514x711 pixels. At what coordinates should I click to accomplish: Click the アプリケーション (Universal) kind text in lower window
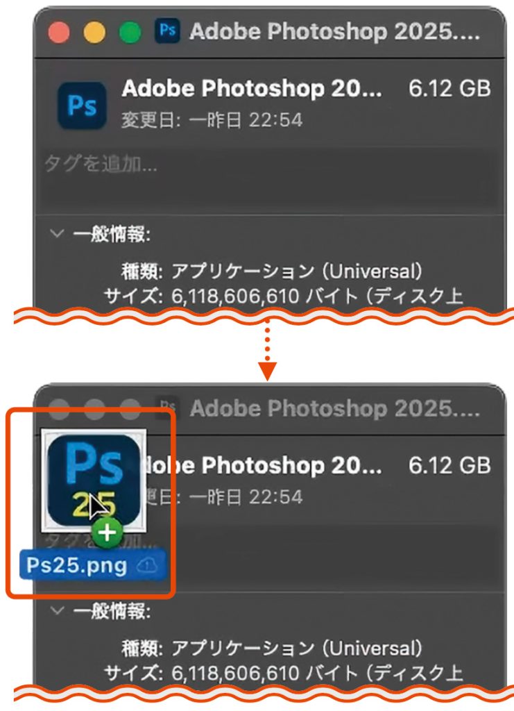297,649
